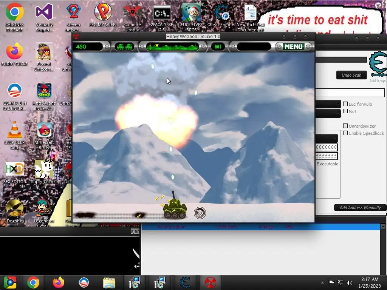Open File Explorer from the taskbar
This screenshot has width=387, height=290.
coord(109,282)
